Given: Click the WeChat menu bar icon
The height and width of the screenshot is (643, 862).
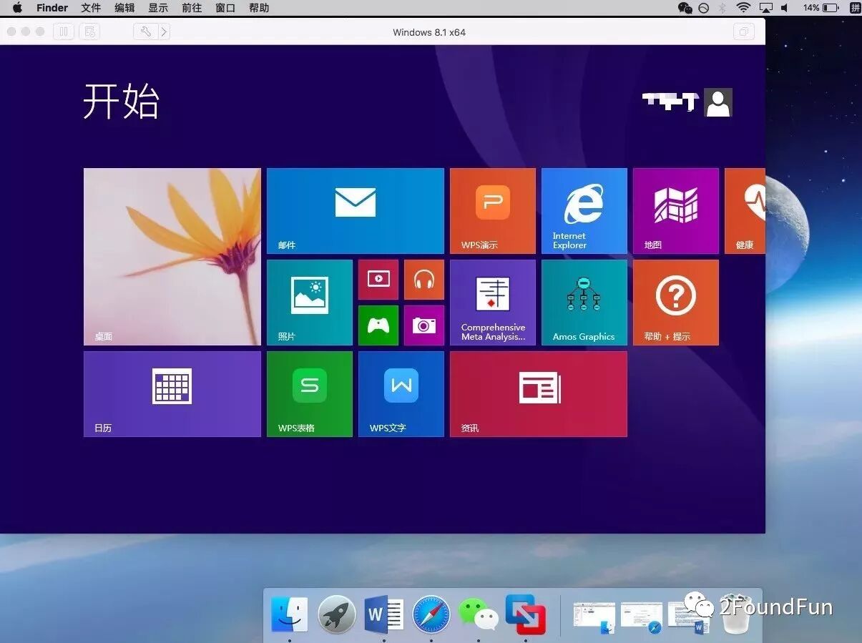Looking at the screenshot, I should click(685, 8).
